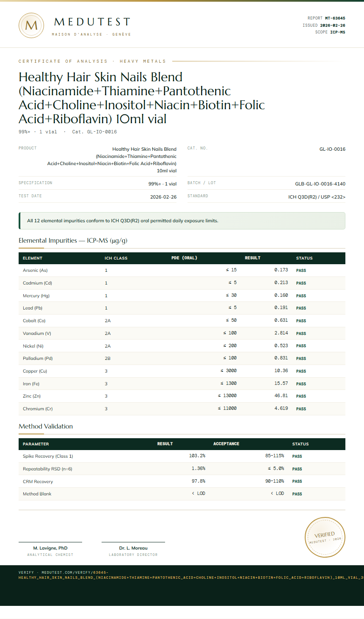This screenshot has width=364, height=619.
Task: Select Arsenic result 0.173
Action: [281, 270]
